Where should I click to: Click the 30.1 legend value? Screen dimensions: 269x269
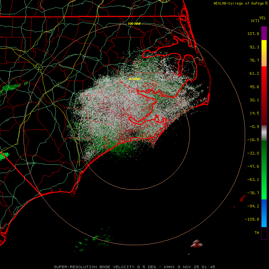[x=254, y=100]
